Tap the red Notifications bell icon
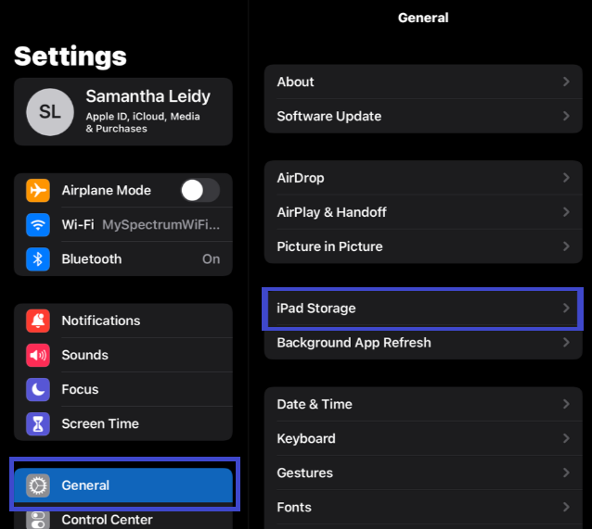The width and height of the screenshot is (592, 529). (x=38, y=321)
